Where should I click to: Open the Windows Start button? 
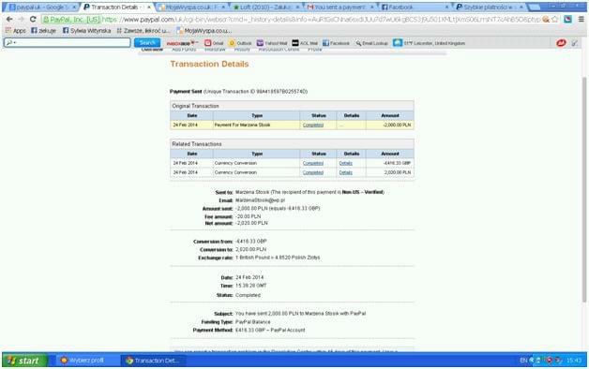tap(24, 361)
